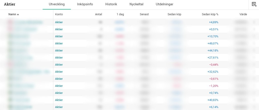The width and height of the screenshot is (259, 110).
Task: Sort by the 1 dag column
Action: click(120, 14)
